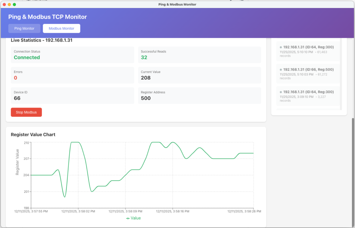Screen dimensions: 355x228
Task: Click the status dot of the 3,227 records entry
Action: click(x=281, y=92)
